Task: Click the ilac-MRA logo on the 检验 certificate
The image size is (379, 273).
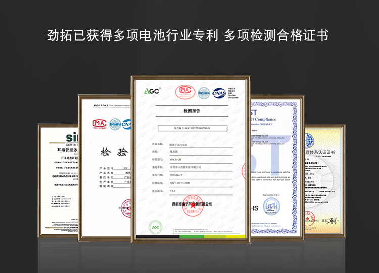Action: pos(115,124)
